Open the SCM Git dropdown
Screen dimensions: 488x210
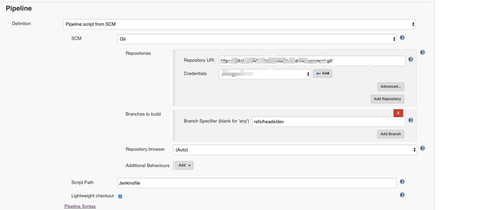click(257, 39)
